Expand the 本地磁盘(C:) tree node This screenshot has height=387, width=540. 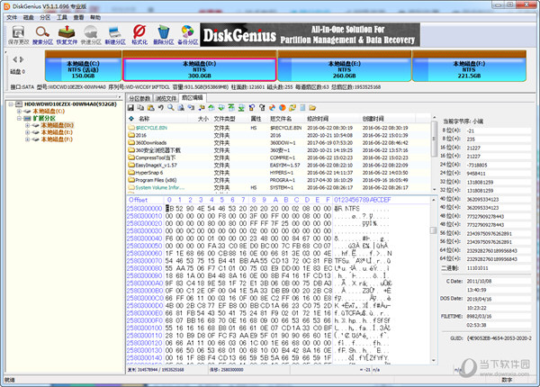(x=19, y=112)
